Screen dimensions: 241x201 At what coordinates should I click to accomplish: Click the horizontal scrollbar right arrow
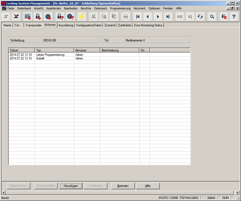coord(237,192)
